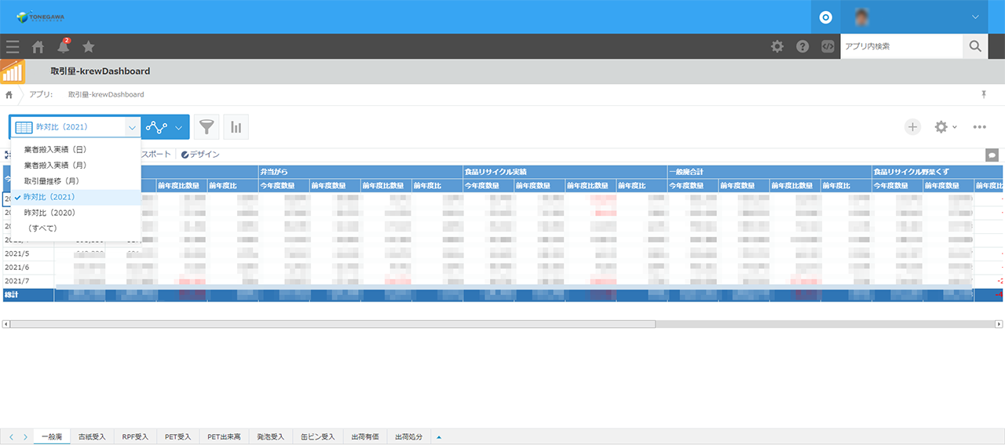
Task: Click the アプリ内検索 search field
Action: coord(901,46)
